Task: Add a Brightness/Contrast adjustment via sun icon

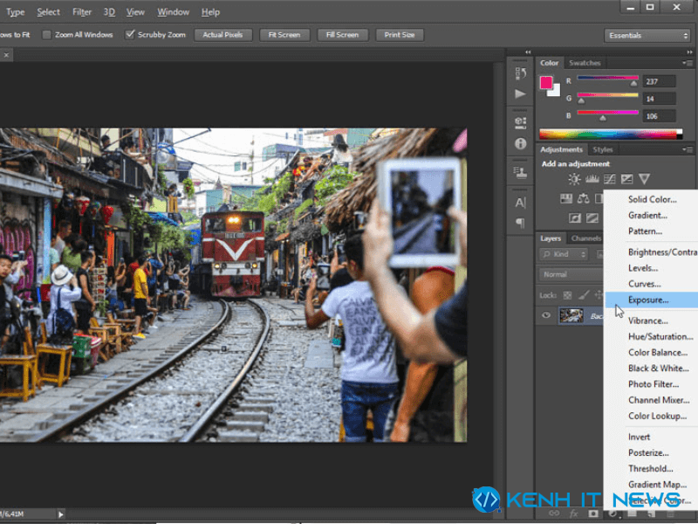Action: click(x=574, y=179)
